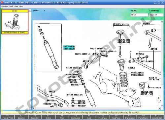165x120 pixels.
Task: Click the F4 Entire view button
Action: pyautogui.click(x=48, y=117)
